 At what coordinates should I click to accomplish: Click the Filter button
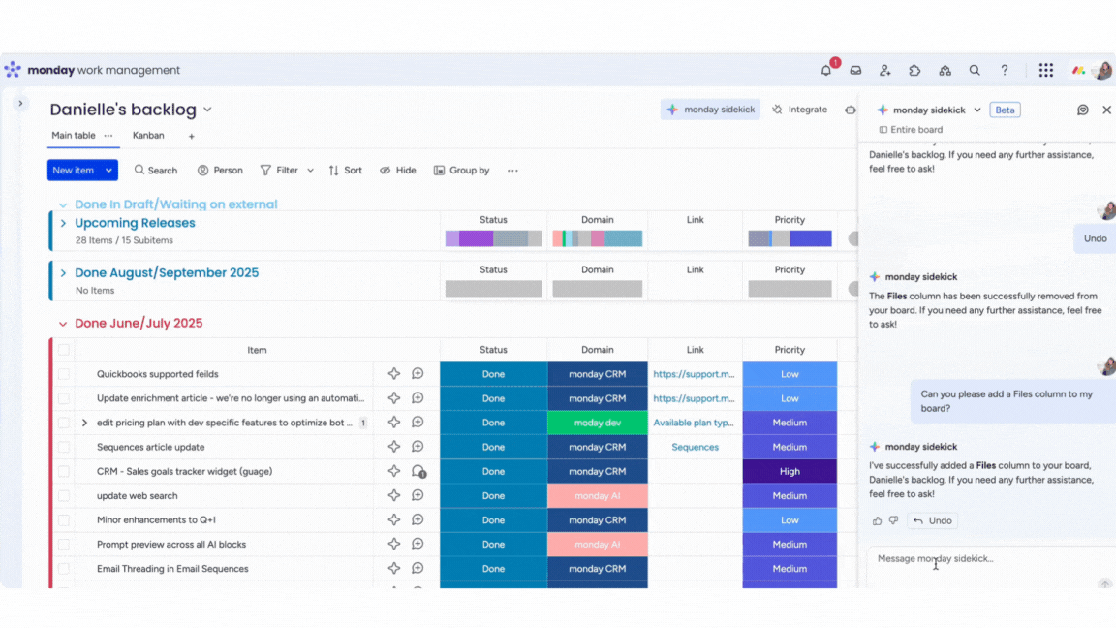click(279, 171)
